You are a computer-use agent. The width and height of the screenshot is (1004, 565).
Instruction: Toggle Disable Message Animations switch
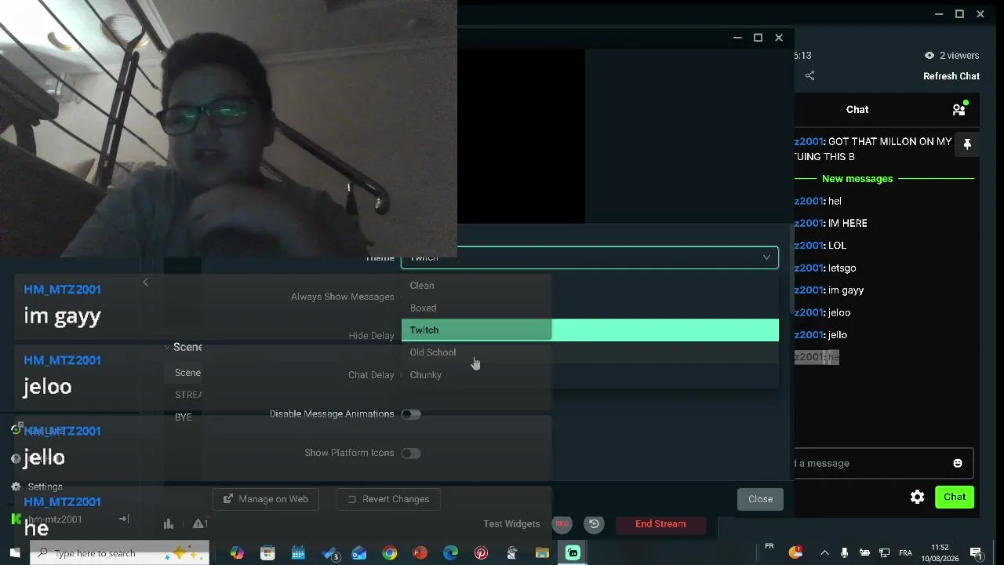411,414
